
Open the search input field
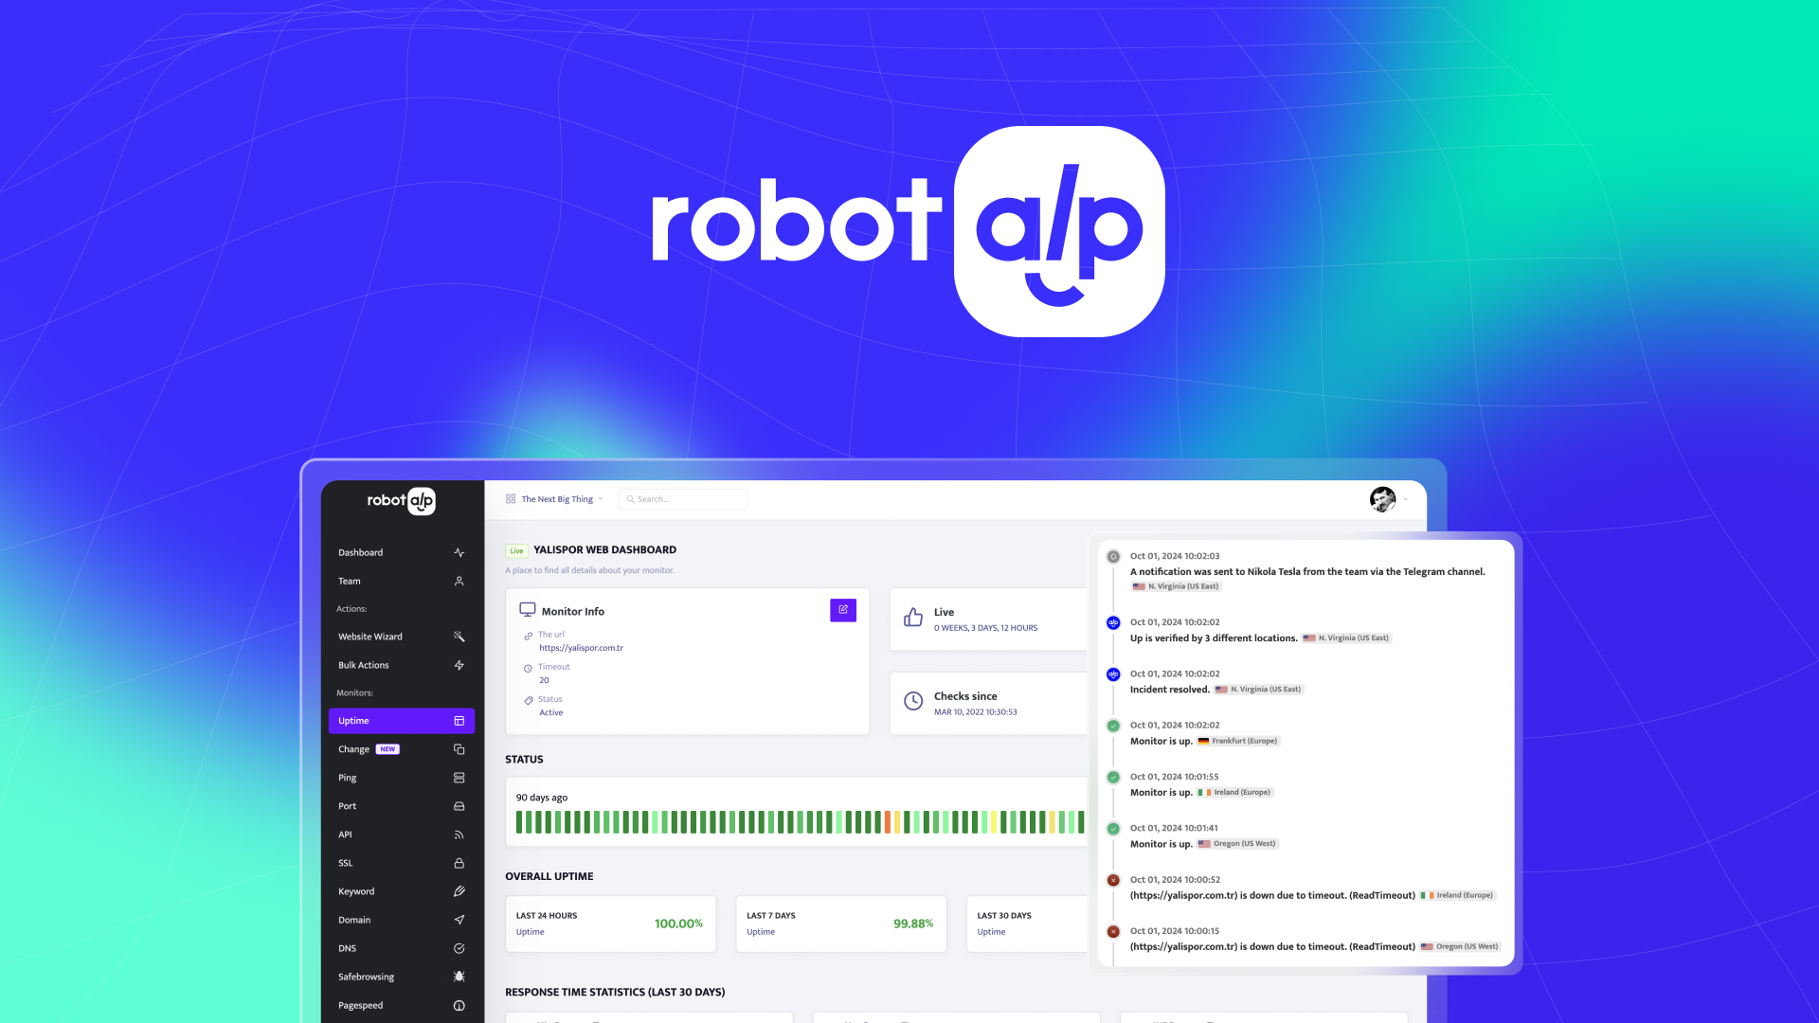coord(681,498)
